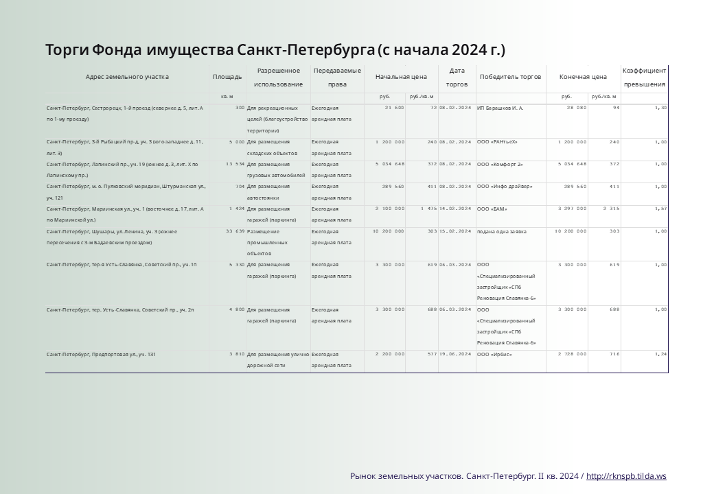Select the 'Победитель торгов' column header

pos(510,78)
